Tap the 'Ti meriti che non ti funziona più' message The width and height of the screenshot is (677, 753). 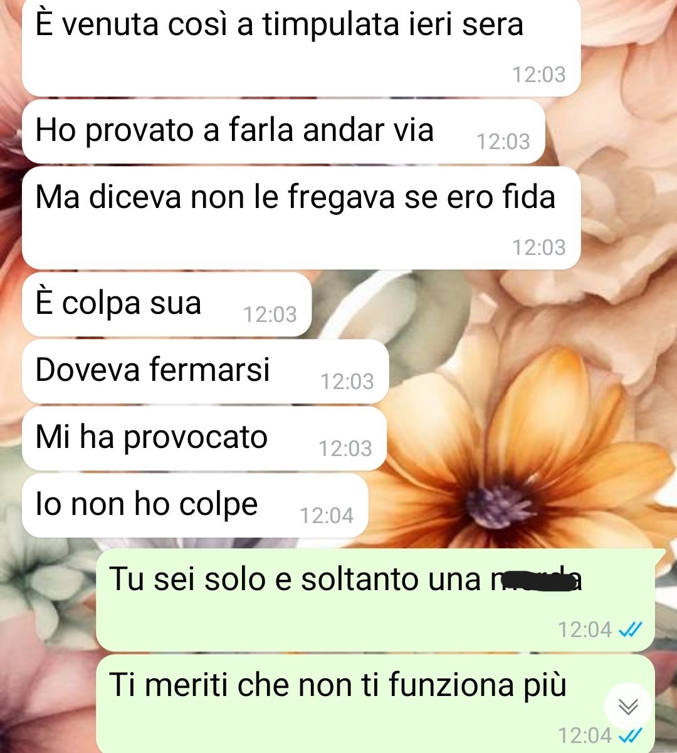375,704
